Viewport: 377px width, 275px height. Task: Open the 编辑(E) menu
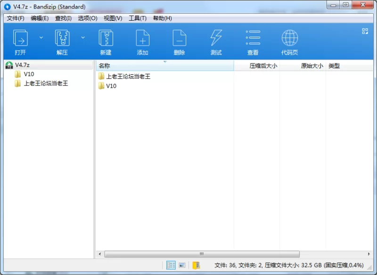(x=40, y=18)
